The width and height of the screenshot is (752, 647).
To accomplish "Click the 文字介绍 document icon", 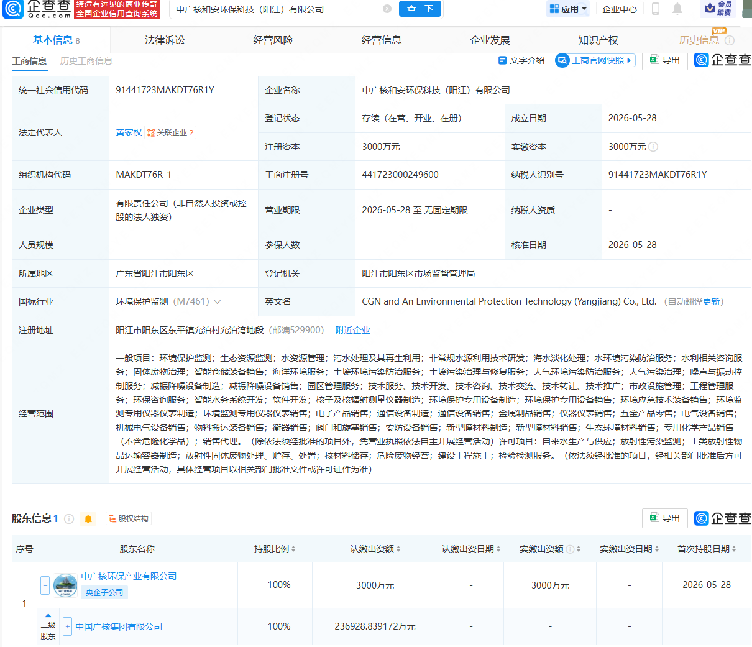I will (503, 60).
